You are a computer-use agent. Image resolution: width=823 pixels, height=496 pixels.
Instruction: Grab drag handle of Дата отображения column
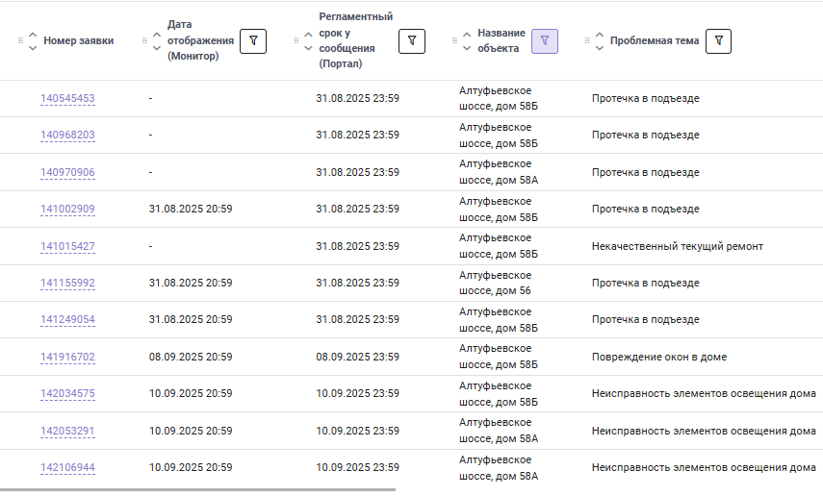click(x=144, y=40)
